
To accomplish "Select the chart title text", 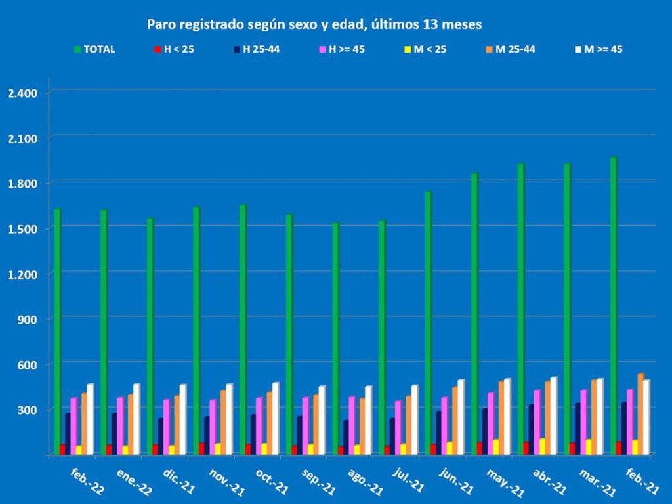I will pyautogui.click(x=314, y=25).
